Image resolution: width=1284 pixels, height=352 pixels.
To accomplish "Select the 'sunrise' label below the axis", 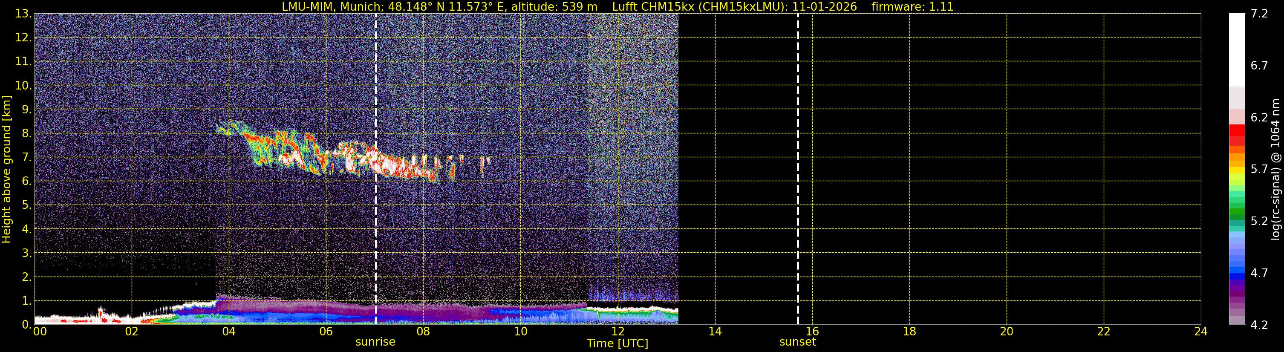I will point(375,342).
